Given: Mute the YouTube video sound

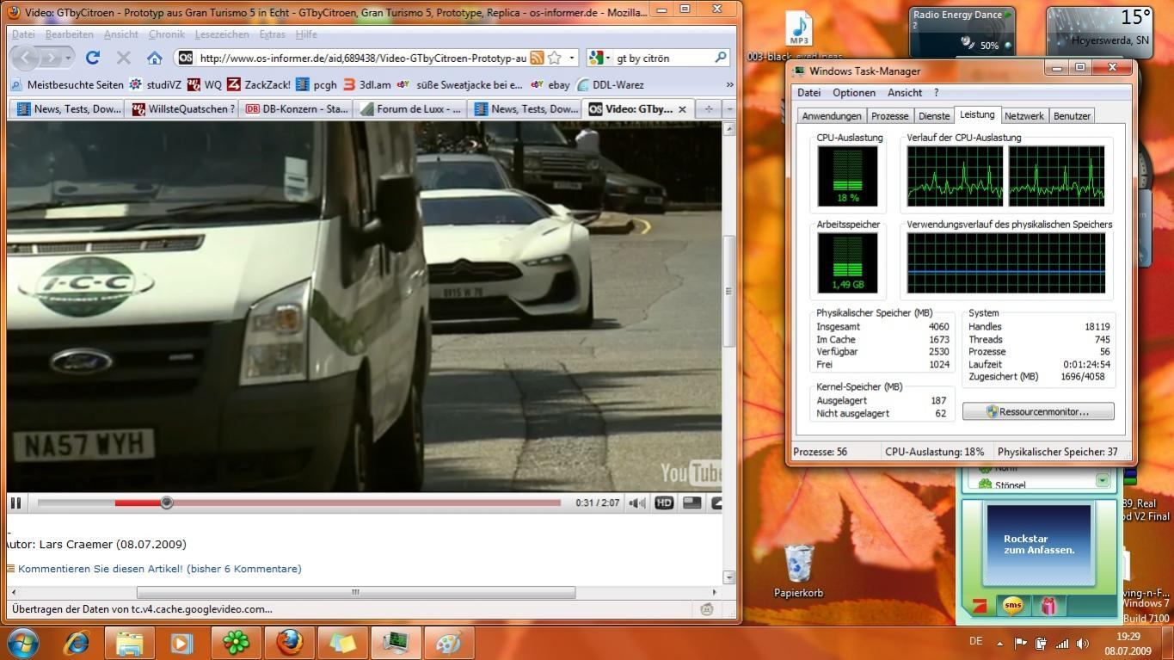Looking at the screenshot, I should click(636, 503).
